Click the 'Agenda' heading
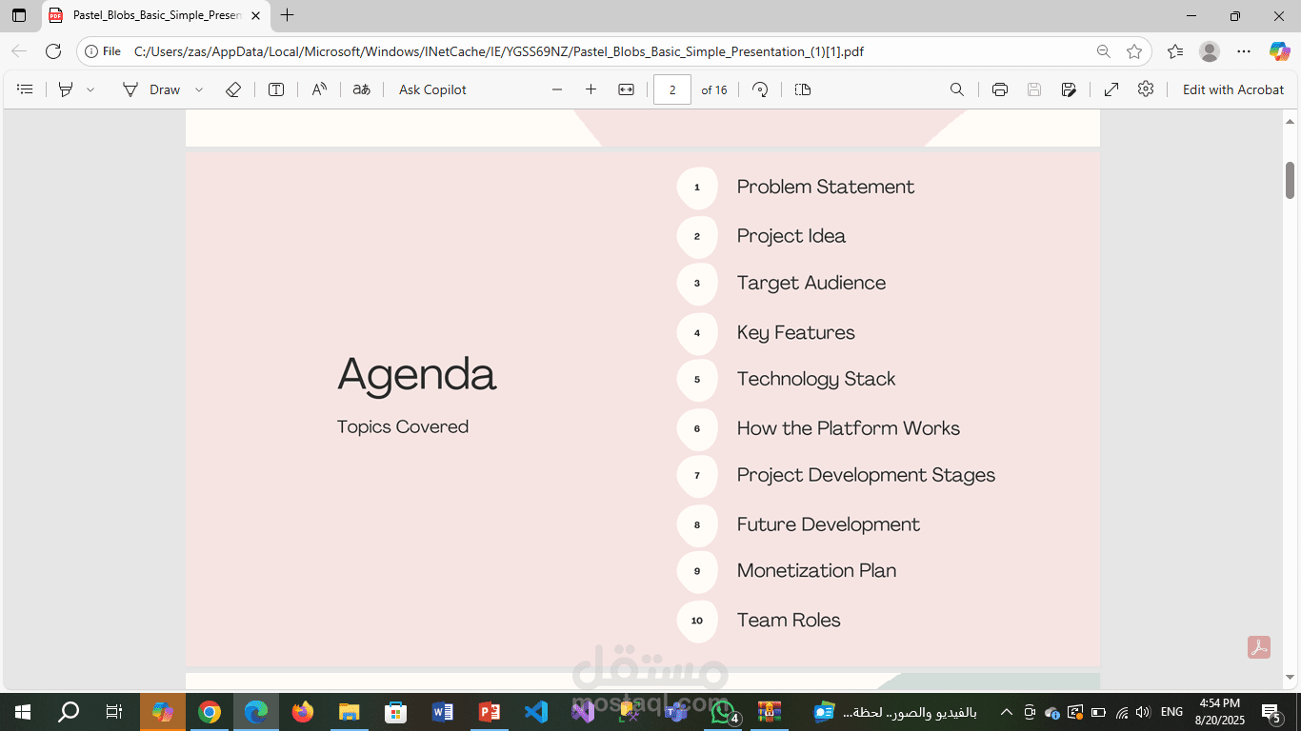 tap(416, 375)
